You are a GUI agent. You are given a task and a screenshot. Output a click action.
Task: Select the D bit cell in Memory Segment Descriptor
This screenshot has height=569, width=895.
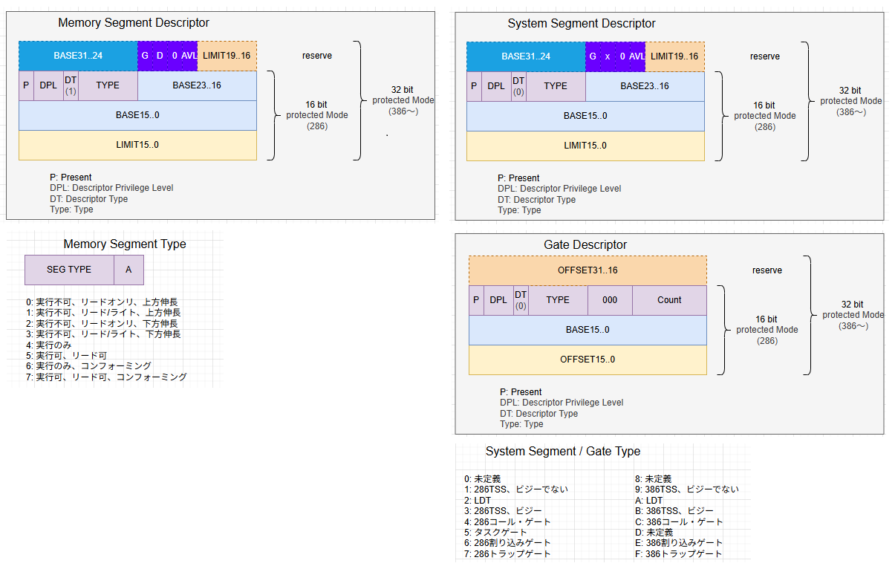pos(160,56)
